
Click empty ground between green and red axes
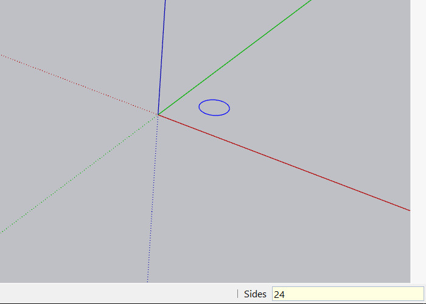pyautogui.click(x=304, y=103)
